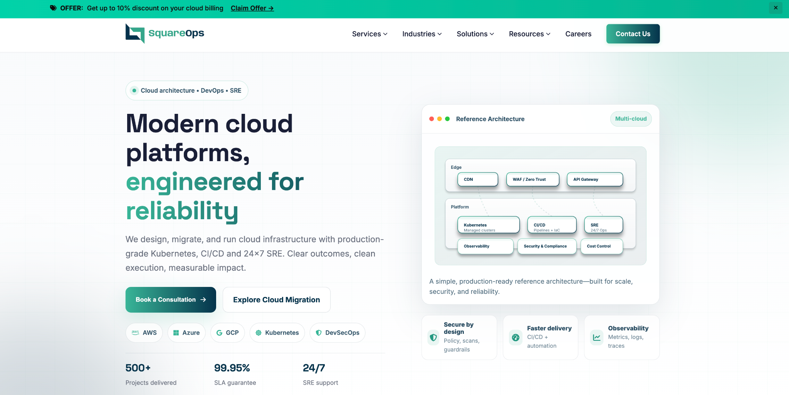Open the Resources dropdown
The width and height of the screenshot is (789, 395).
click(529, 34)
